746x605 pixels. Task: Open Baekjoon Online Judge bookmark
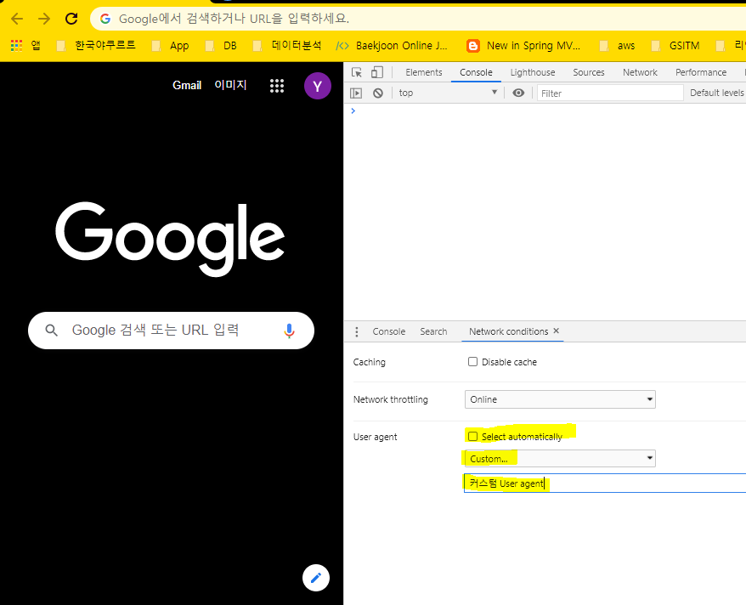pyautogui.click(x=392, y=45)
